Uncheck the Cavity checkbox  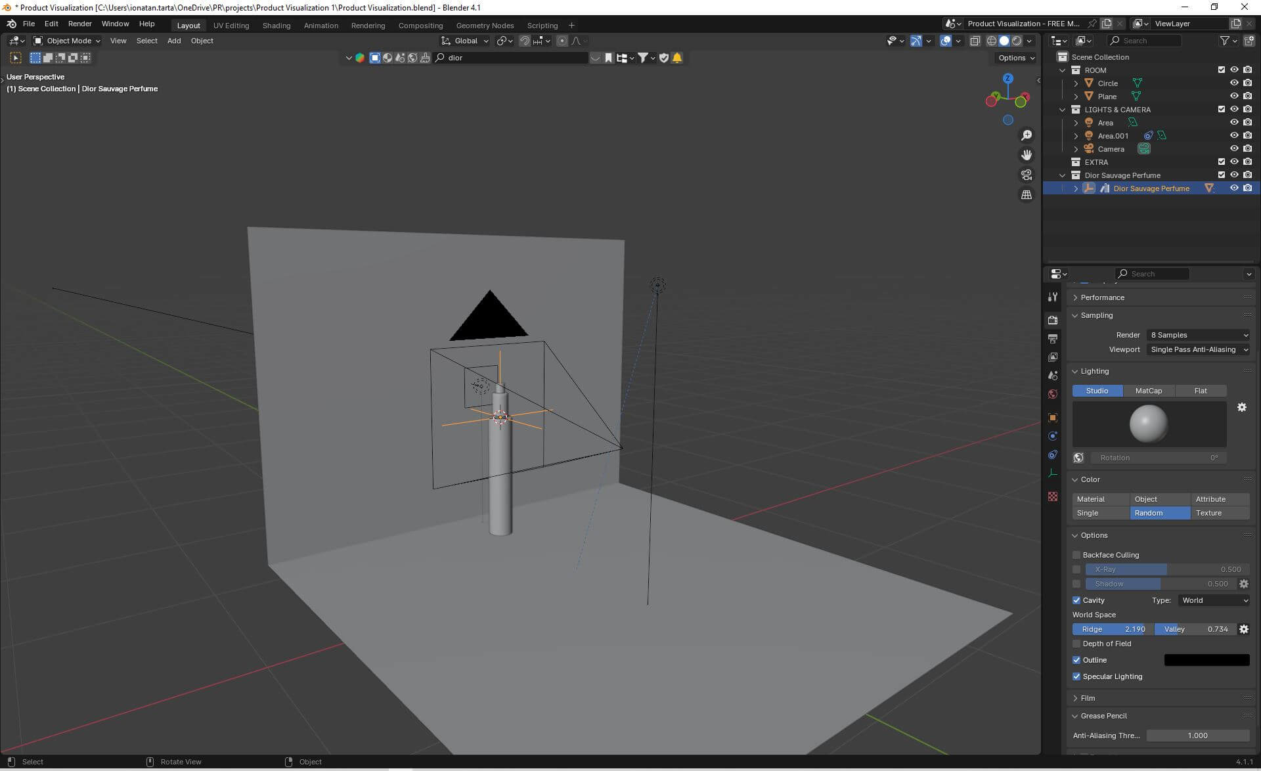pos(1076,600)
